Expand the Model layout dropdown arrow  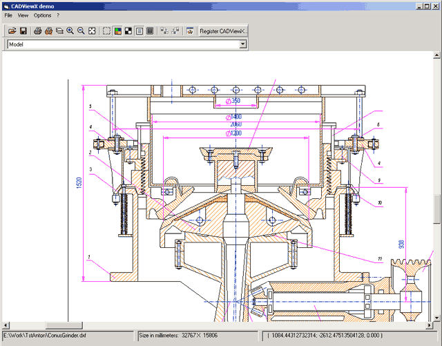click(x=242, y=44)
